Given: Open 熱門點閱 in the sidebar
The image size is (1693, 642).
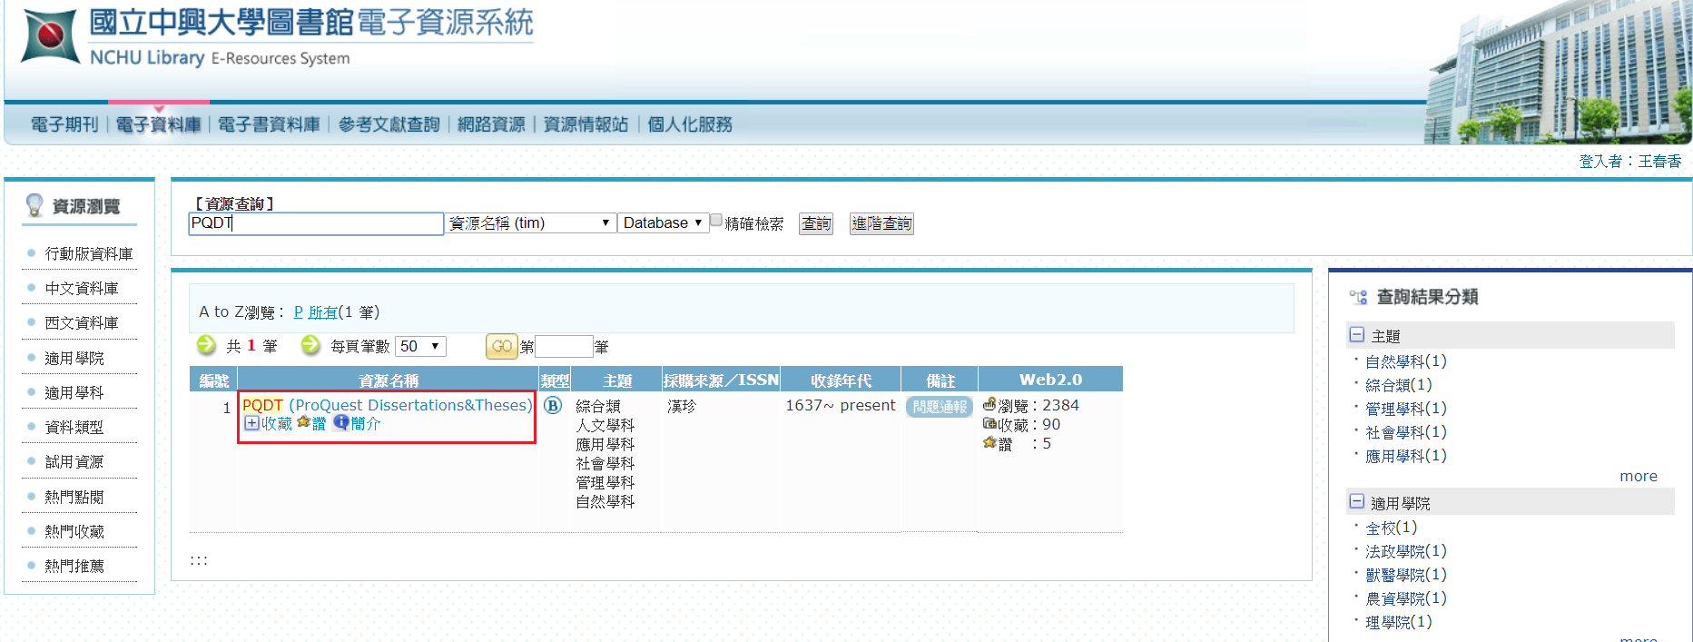Looking at the screenshot, I should click(x=74, y=497).
